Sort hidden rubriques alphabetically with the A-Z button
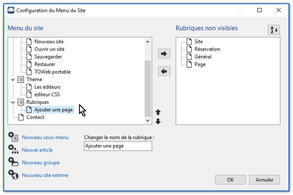Screen dimensions: 293x195 pos(274,30)
